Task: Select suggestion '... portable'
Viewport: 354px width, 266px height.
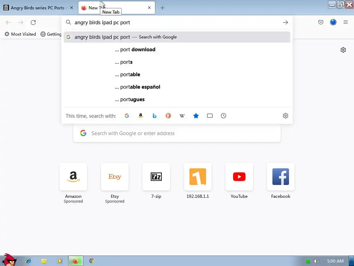Action: pyautogui.click(x=177, y=74)
